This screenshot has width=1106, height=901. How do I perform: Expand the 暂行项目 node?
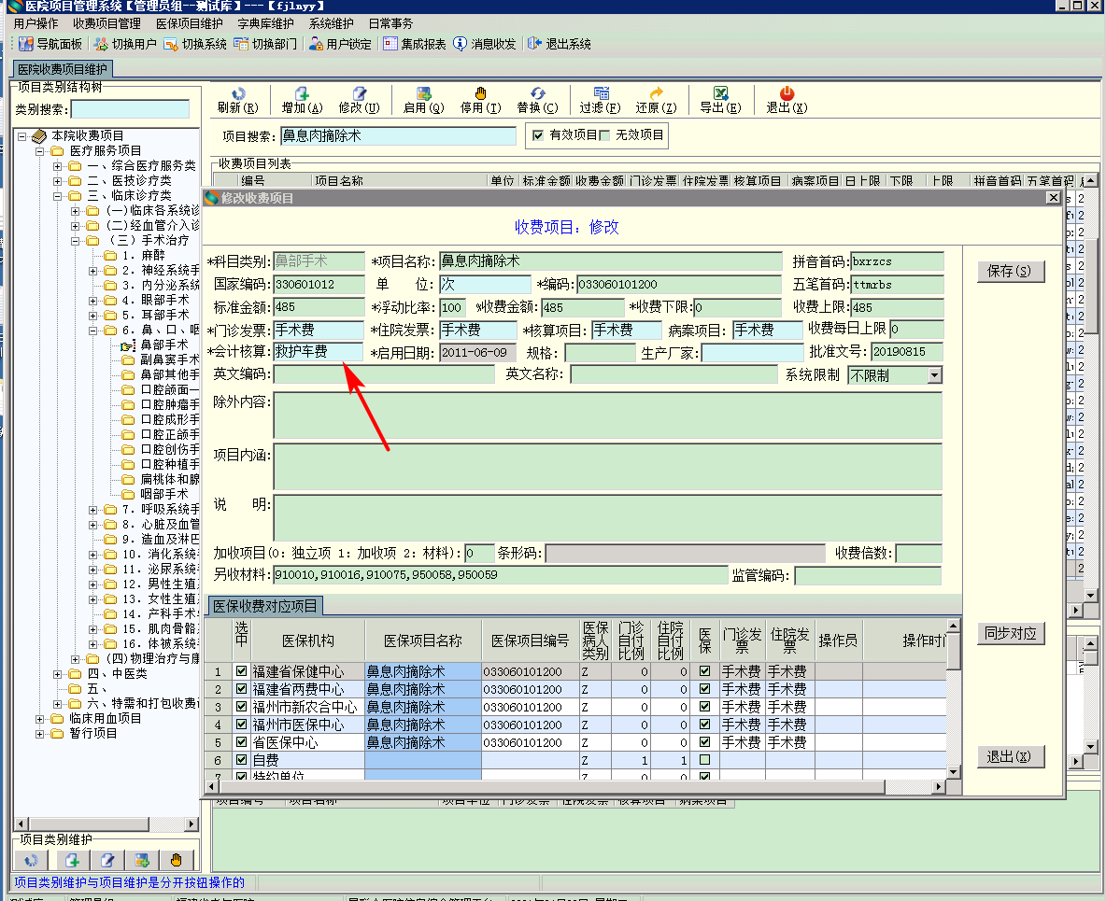[x=40, y=734]
